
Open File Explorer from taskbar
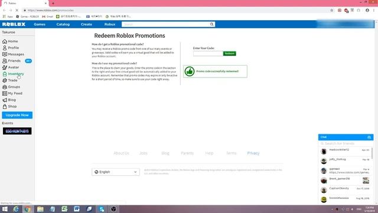tap(40, 209)
